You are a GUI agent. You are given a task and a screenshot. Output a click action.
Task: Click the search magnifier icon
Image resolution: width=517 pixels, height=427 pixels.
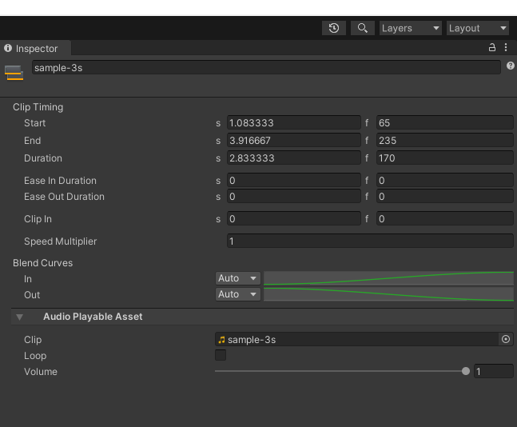[362, 28]
